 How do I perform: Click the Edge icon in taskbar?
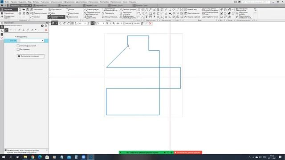[40, 157]
